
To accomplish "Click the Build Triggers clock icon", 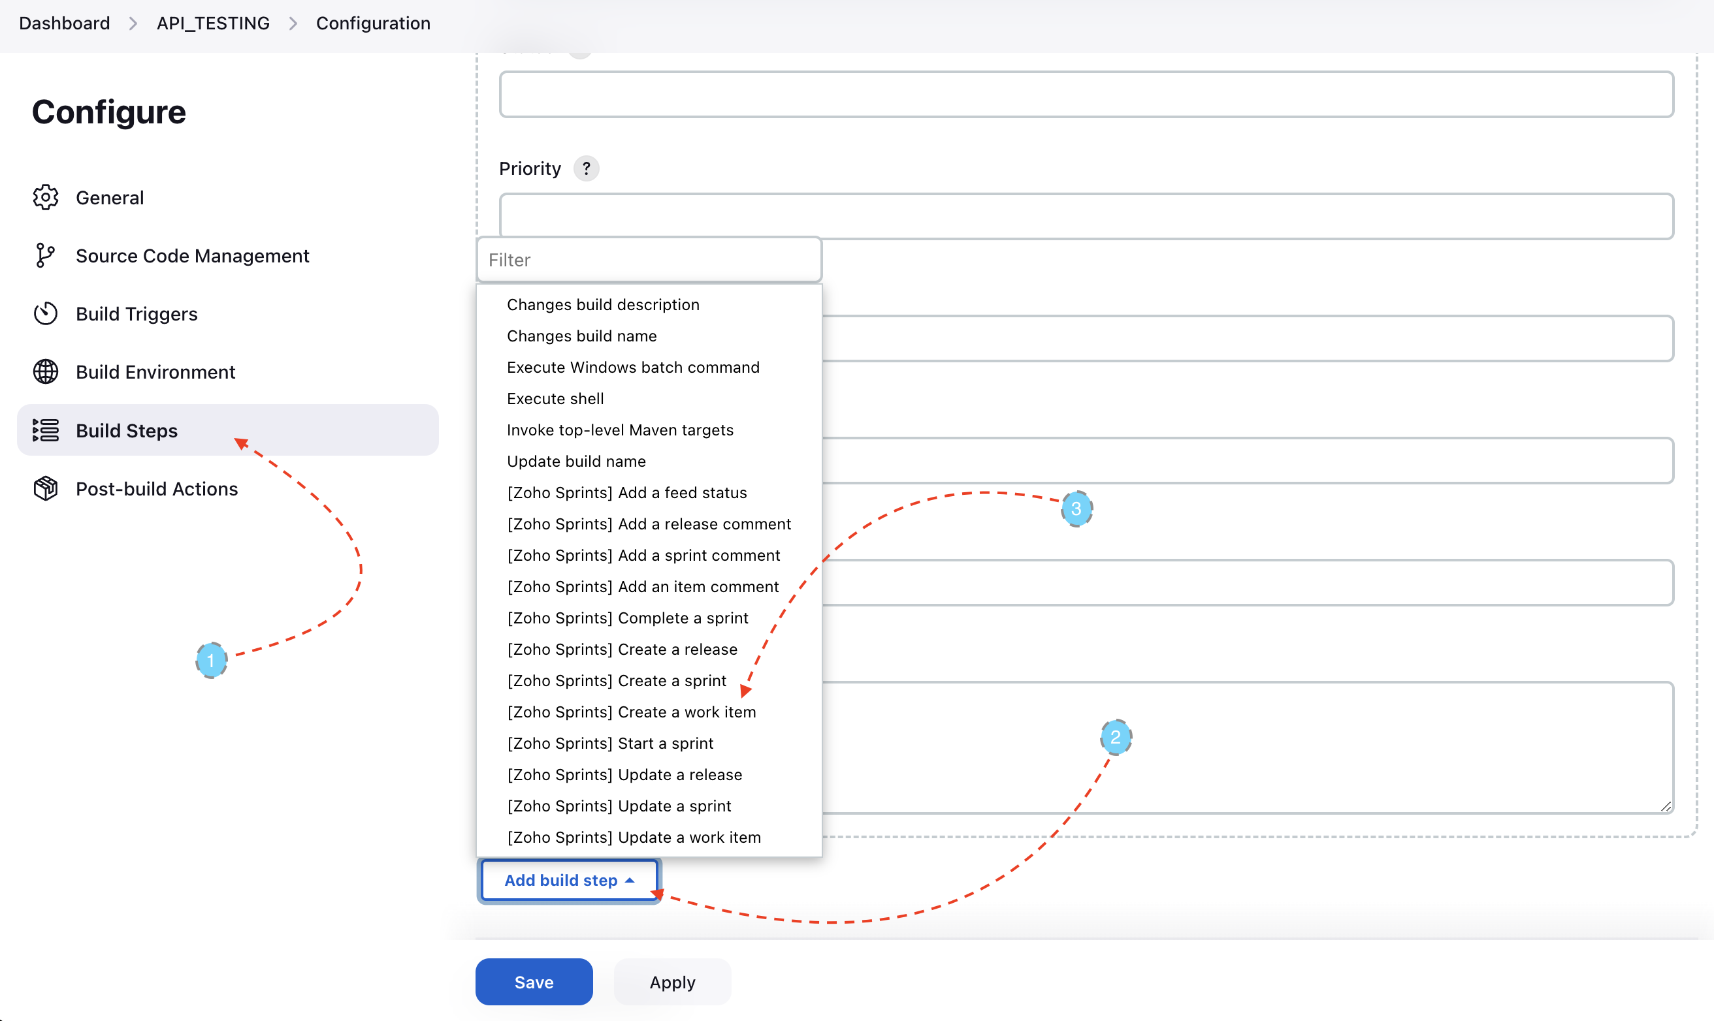I will pyautogui.click(x=46, y=314).
